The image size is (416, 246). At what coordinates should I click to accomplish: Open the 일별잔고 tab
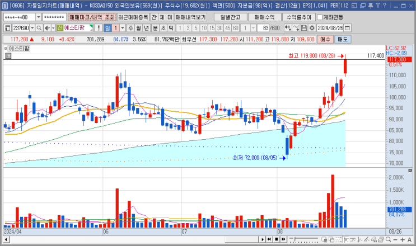(x=230, y=17)
